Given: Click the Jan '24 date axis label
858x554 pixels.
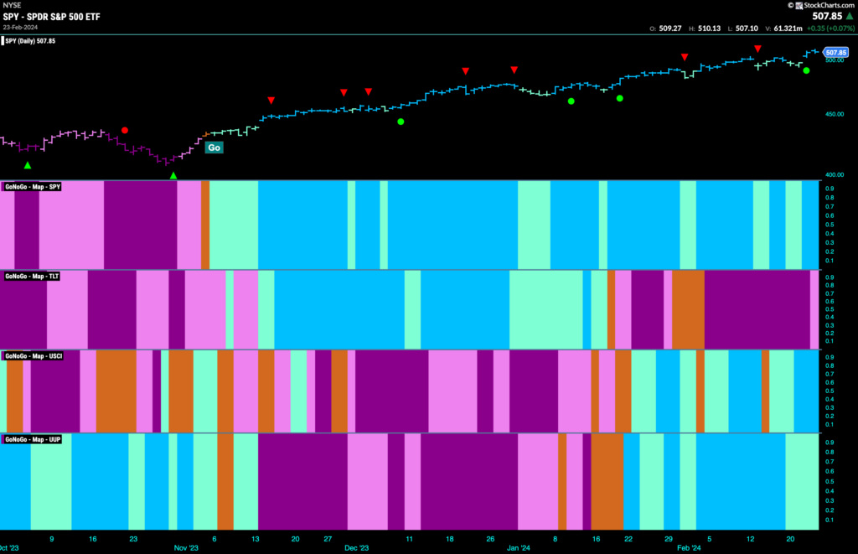Looking at the screenshot, I should pyautogui.click(x=518, y=547).
